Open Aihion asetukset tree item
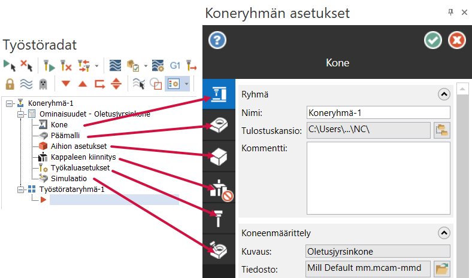 coord(78,146)
